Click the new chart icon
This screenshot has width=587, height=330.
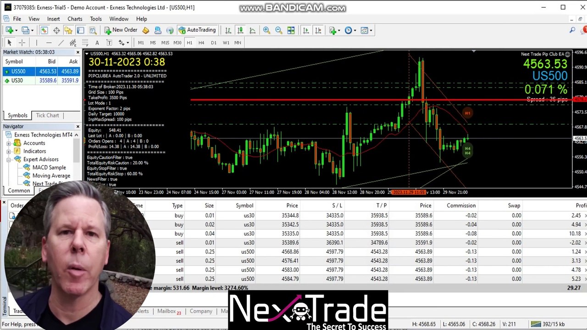(x=9, y=30)
